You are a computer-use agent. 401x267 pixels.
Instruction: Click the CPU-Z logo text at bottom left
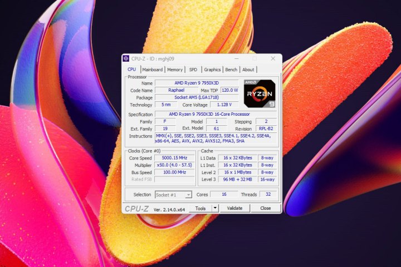[136, 209]
